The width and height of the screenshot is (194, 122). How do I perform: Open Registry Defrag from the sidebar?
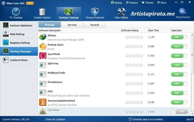point(19,43)
